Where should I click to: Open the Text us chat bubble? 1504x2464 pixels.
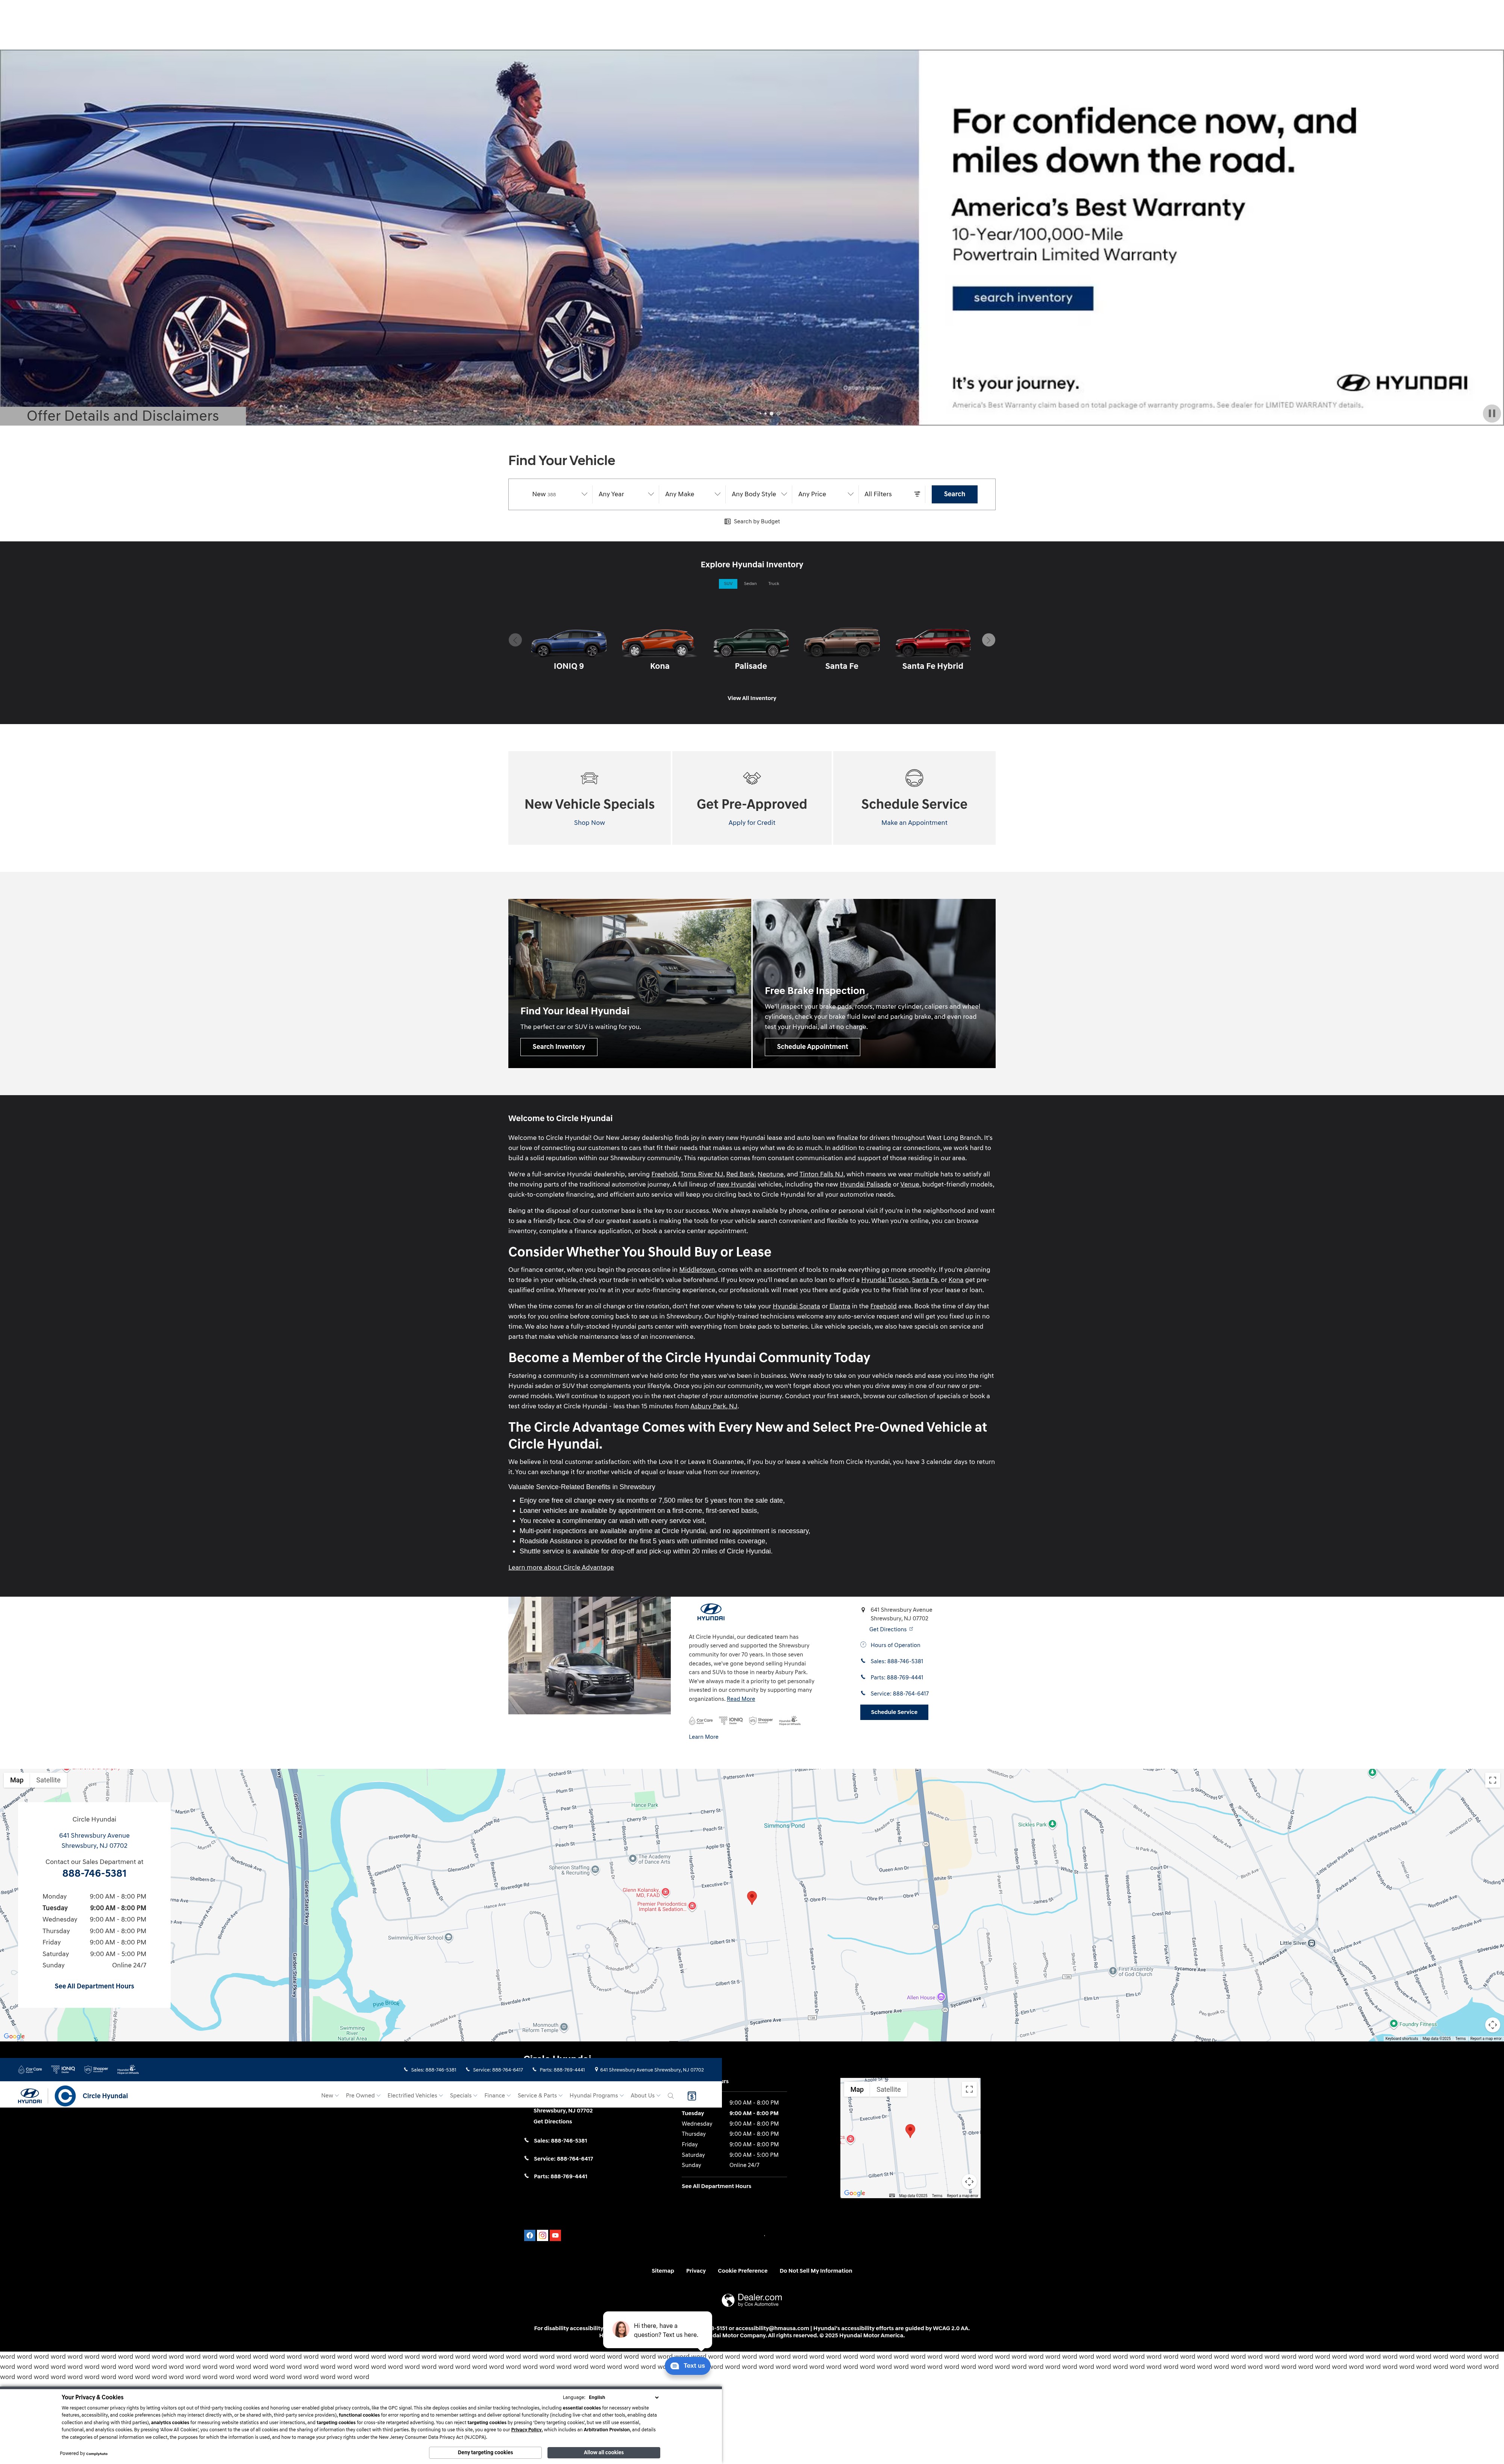tap(688, 2366)
